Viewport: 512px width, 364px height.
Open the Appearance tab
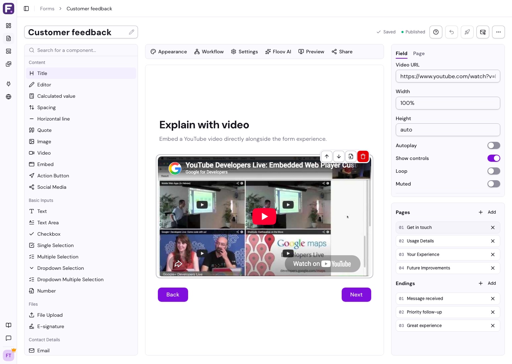169,52
